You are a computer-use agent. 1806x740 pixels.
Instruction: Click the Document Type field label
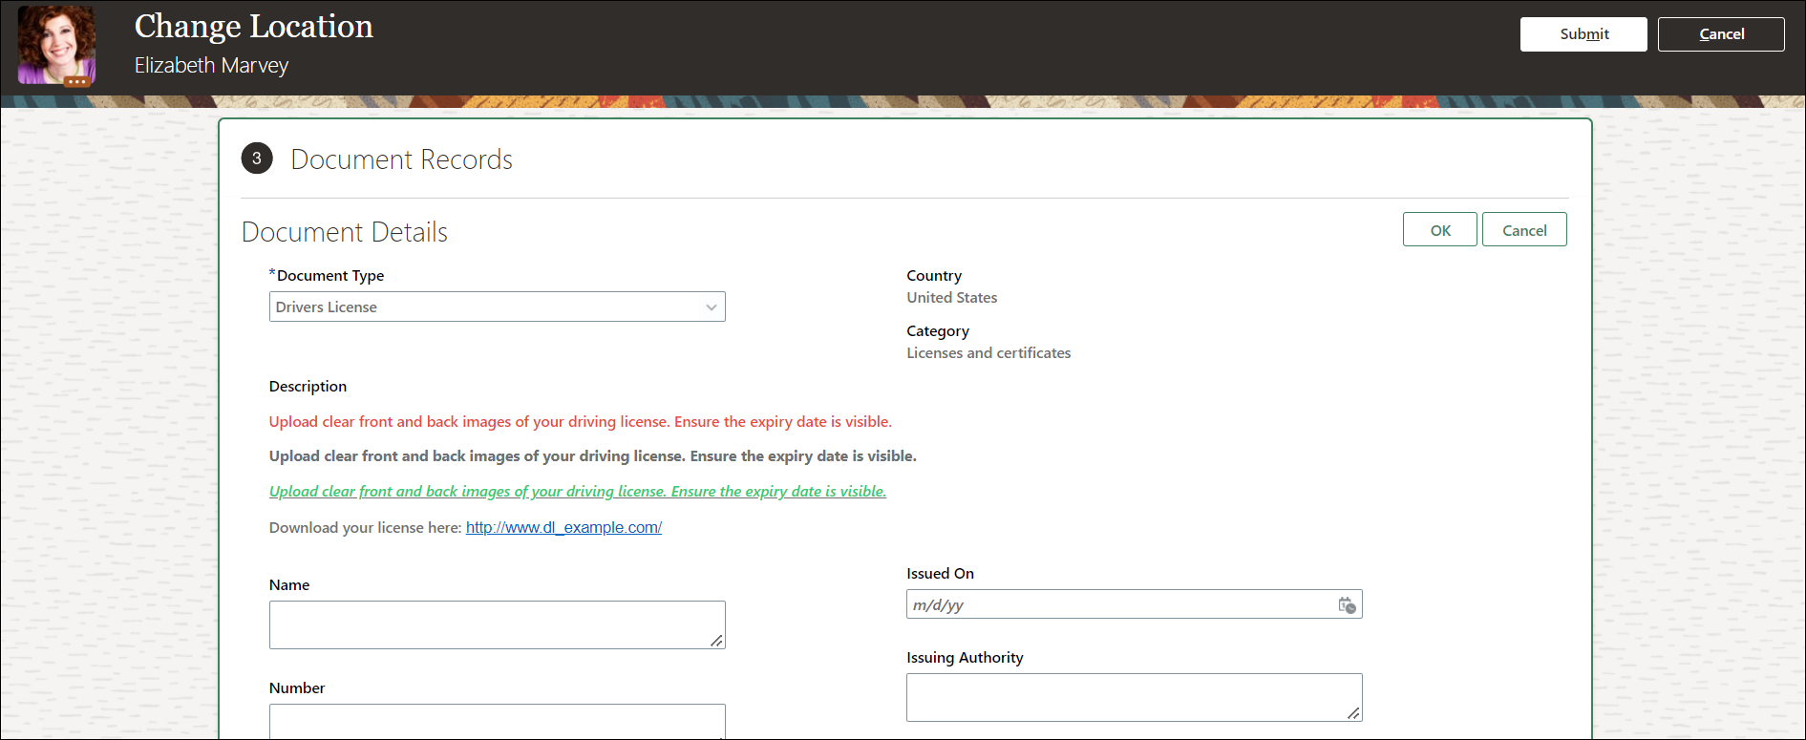pos(330,276)
